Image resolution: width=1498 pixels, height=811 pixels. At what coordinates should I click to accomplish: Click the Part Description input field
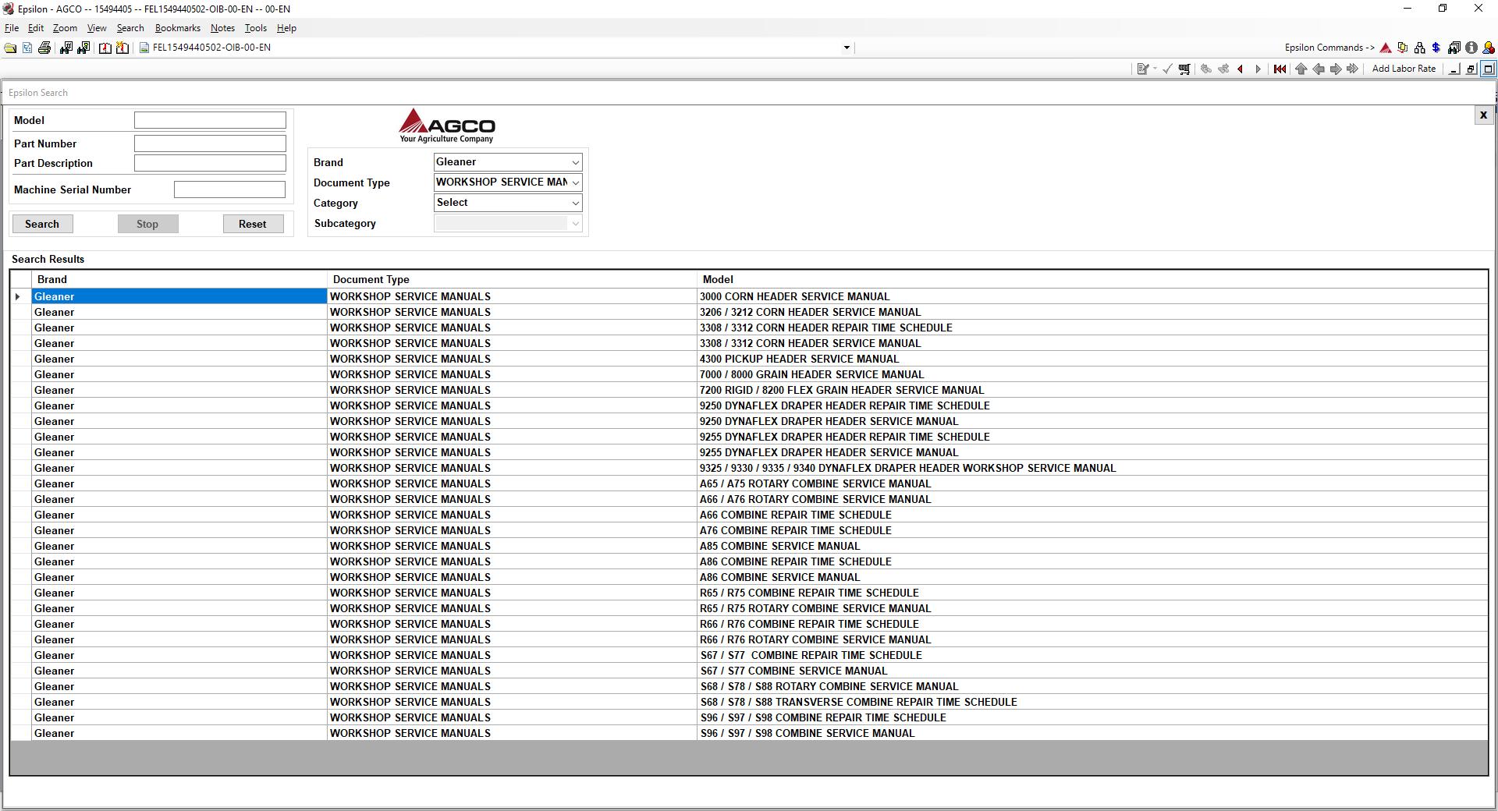tap(210, 163)
